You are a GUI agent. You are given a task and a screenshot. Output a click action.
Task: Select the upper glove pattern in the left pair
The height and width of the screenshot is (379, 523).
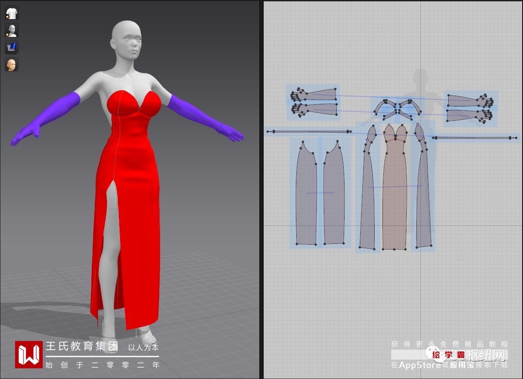(314, 94)
